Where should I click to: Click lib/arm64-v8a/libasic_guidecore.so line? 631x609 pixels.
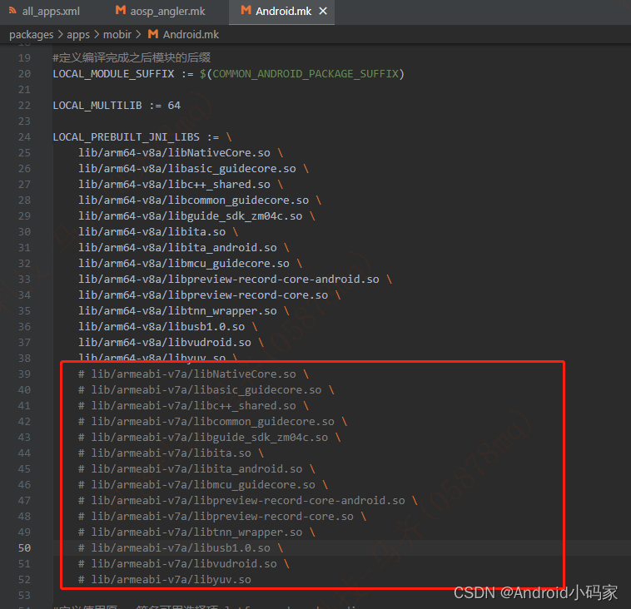click(194, 169)
